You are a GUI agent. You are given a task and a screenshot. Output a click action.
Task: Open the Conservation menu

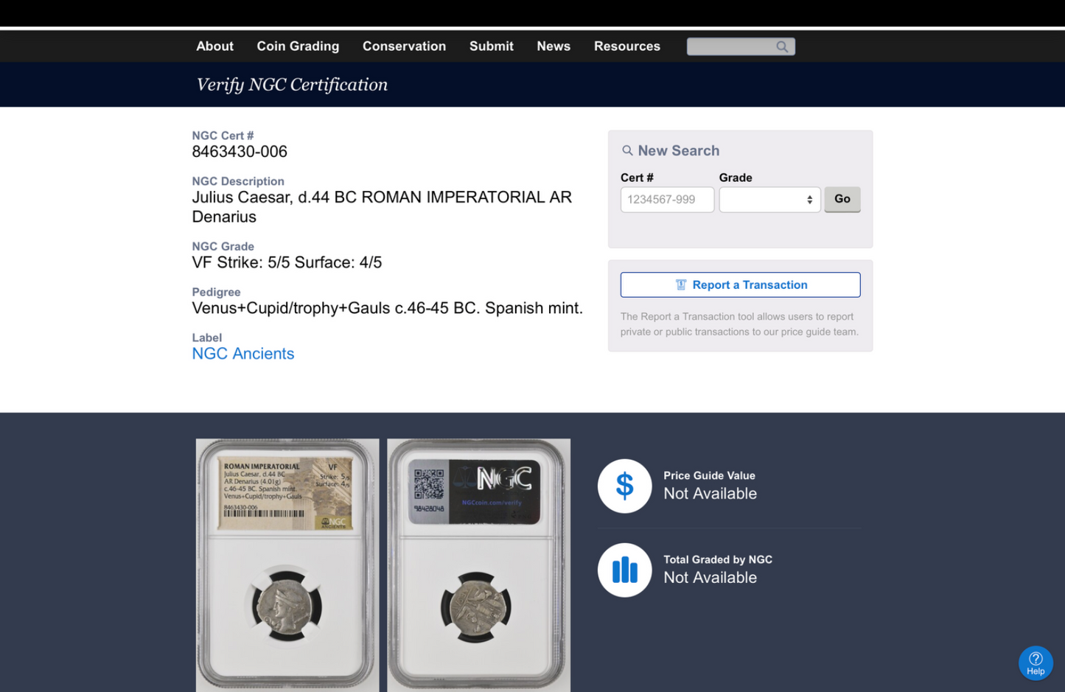click(x=404, y=46)
